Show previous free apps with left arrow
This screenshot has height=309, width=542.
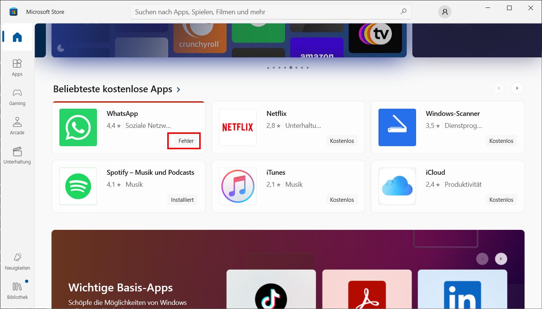[x=498, y=88]
